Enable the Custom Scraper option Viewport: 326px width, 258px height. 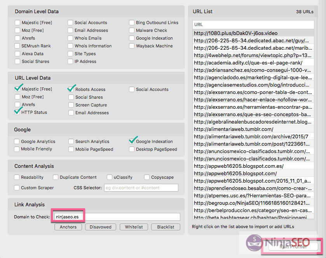coord(17,188)
